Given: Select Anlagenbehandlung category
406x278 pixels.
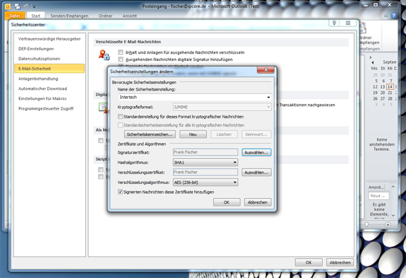Looking at the screenshot, I should [x=49, y=78].
